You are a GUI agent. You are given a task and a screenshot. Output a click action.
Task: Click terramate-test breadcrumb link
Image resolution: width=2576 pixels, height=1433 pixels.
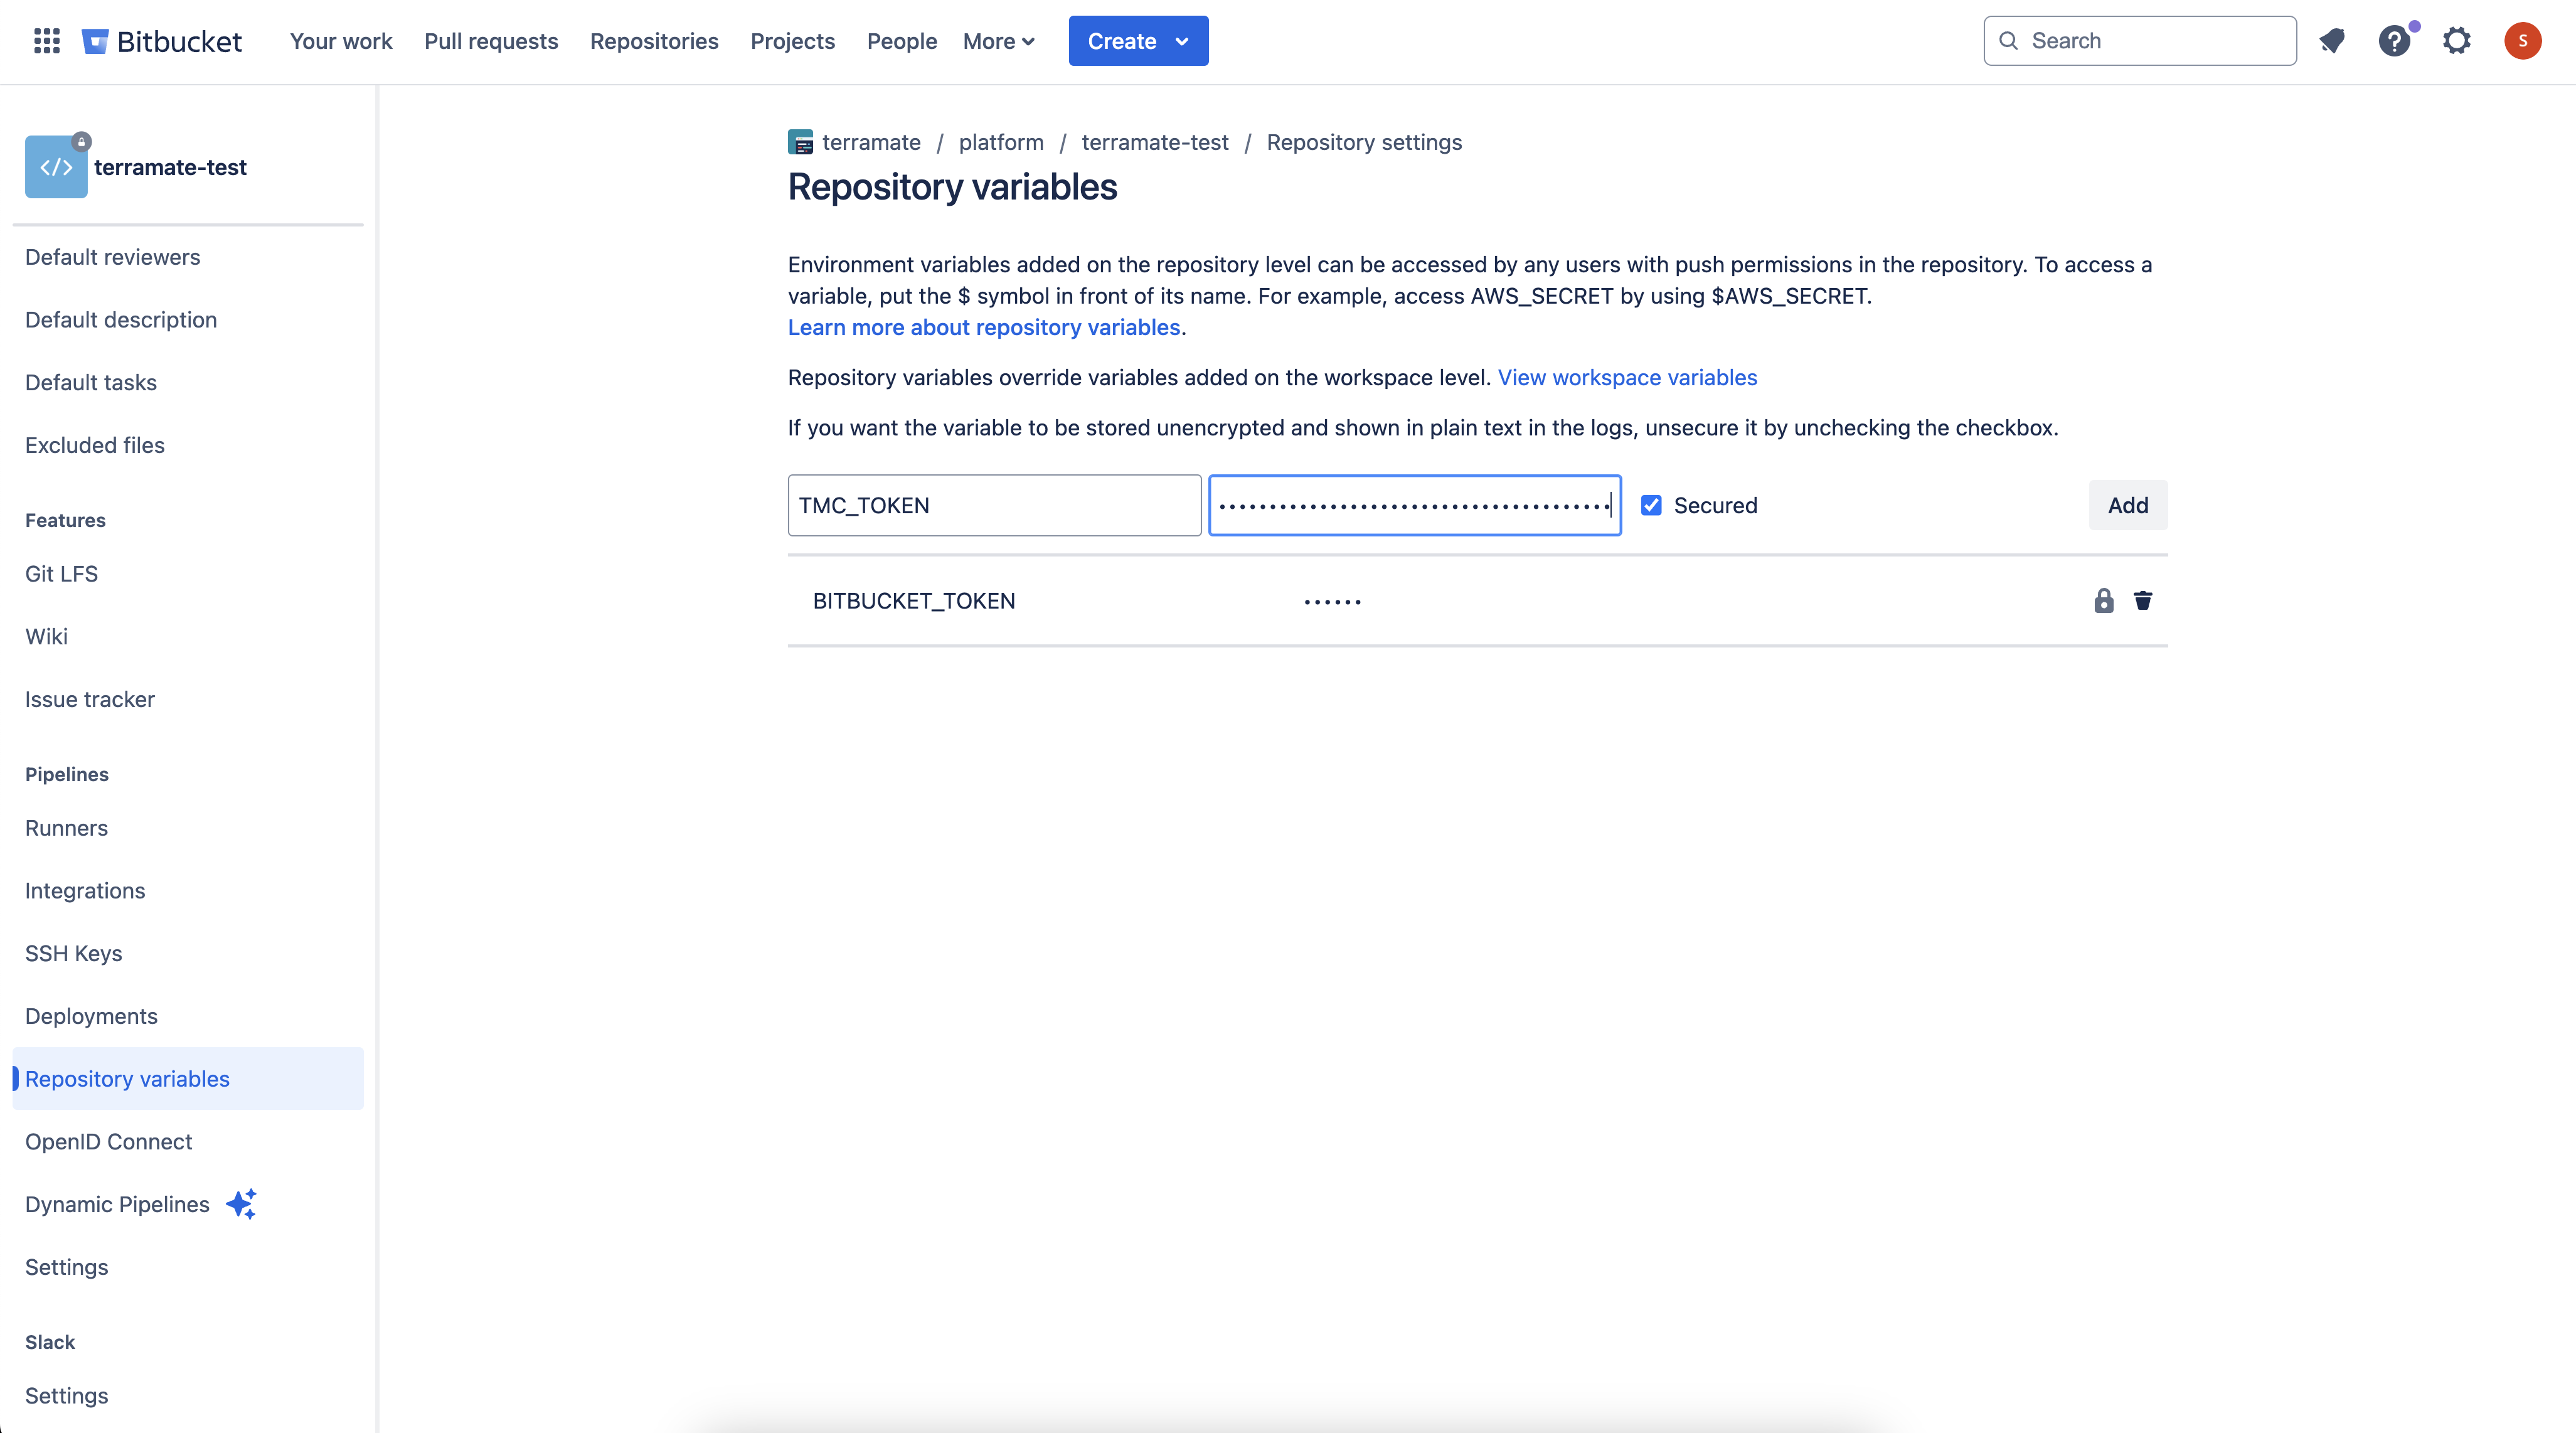coord(1155,142)
